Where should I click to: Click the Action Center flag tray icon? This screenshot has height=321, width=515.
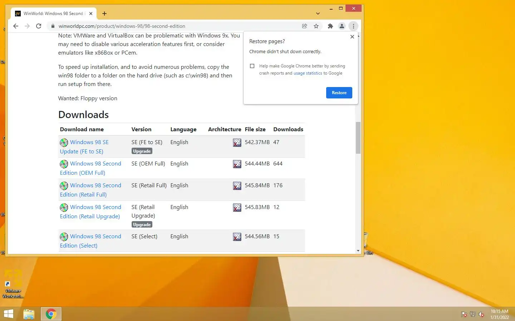(x=464, y=314)
